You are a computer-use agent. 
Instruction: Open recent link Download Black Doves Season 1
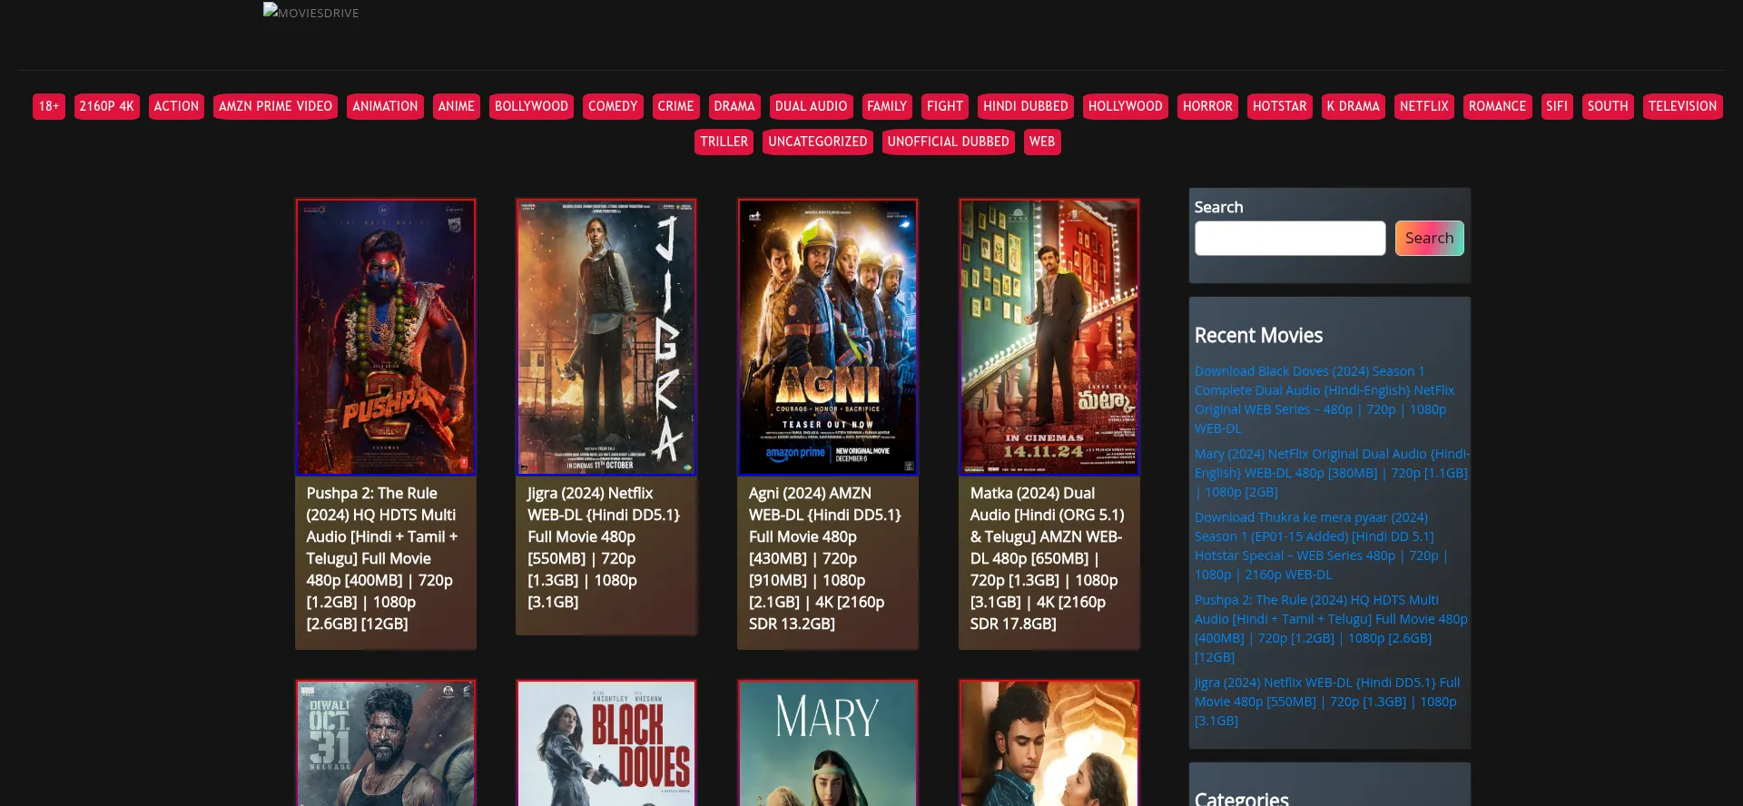pyautogui.click(x=1324, y=399)
